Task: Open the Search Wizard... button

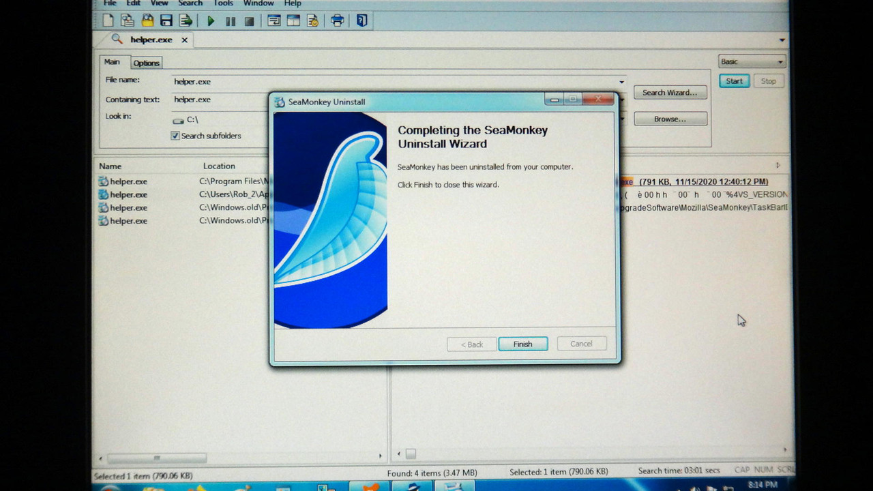Action: tap(670, 93)
